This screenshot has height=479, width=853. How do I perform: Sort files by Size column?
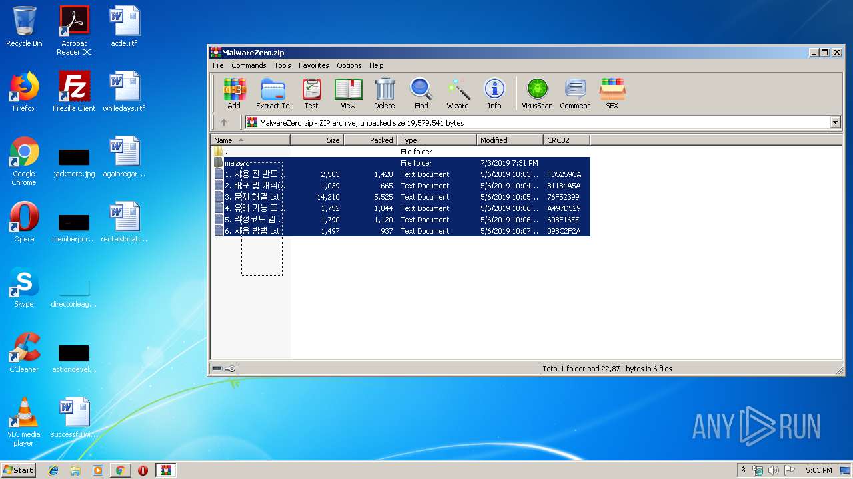[317, 140]
